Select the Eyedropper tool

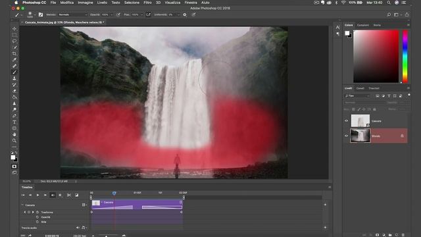point(14,60)
